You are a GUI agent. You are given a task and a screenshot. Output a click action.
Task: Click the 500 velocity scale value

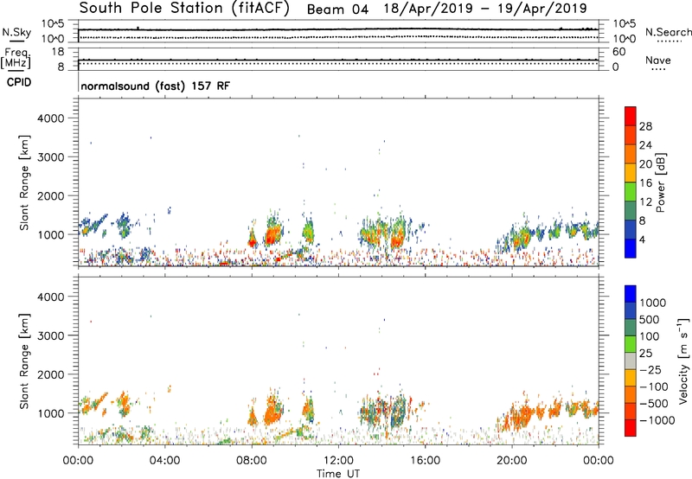[650, 320]
